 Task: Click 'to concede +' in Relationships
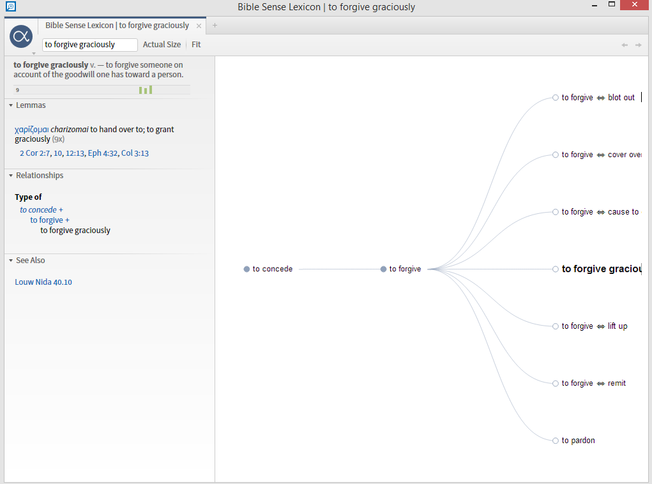[x=41, y=210]
